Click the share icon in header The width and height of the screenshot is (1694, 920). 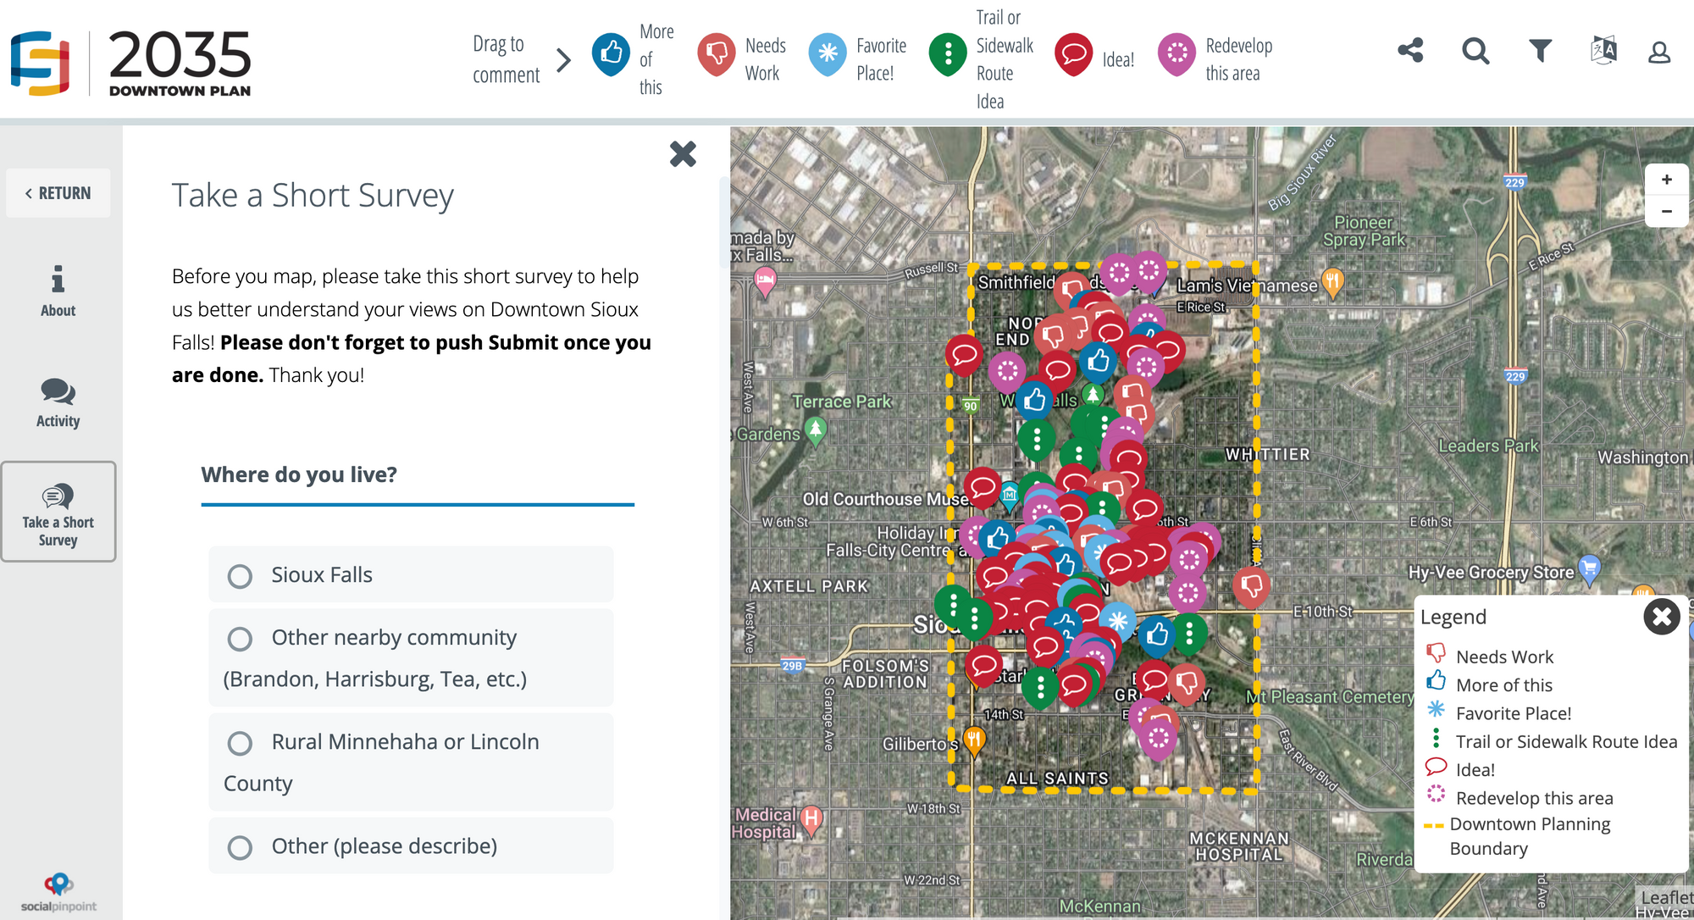pos(1410,51)
